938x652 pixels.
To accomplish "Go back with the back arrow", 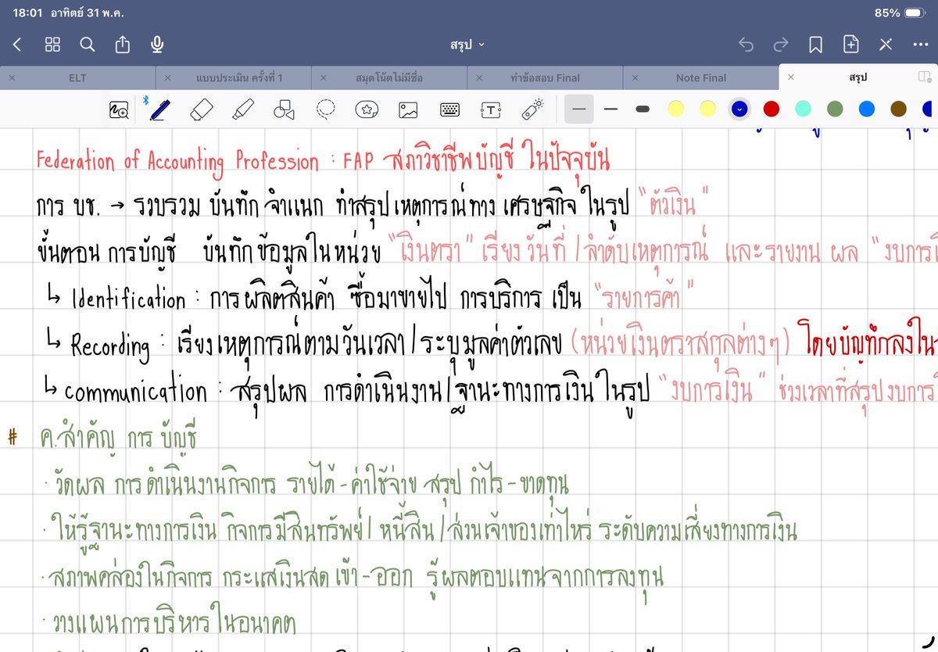I will [x=17, y=45].
